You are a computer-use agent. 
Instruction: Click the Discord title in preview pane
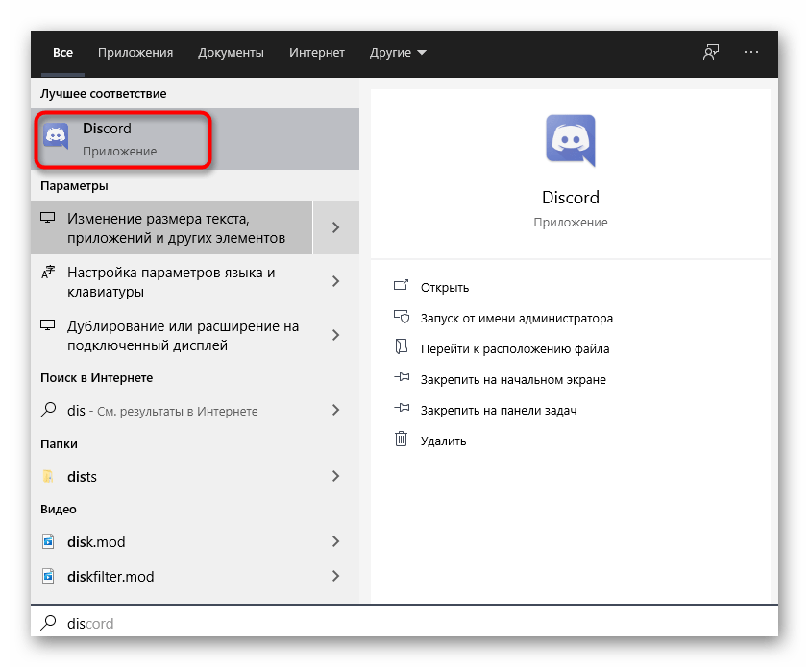point(570,198)
